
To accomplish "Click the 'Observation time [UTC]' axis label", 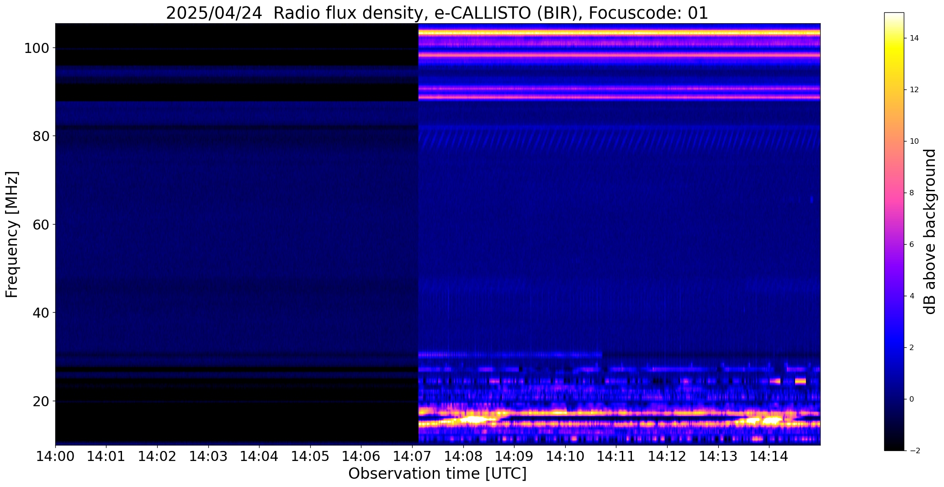I will (437, 473).
